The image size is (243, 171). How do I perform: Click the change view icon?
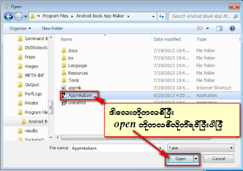pyautogui.click(x=200, y=28)
